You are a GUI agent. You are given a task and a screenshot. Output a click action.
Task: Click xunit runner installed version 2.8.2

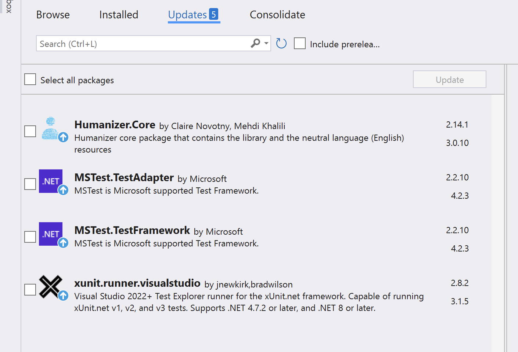click(460, 283)
